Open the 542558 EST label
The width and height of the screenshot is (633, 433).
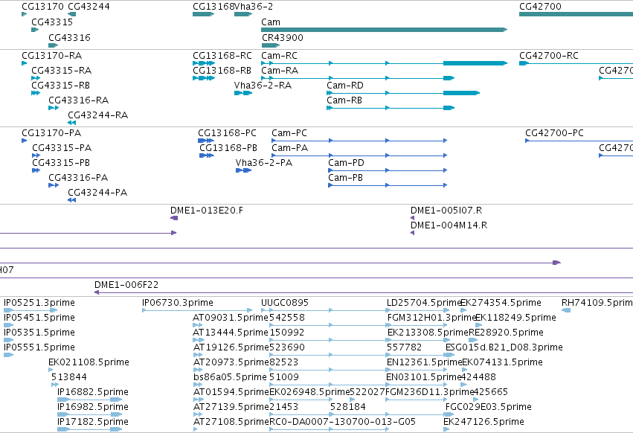[x=287, y=318]
